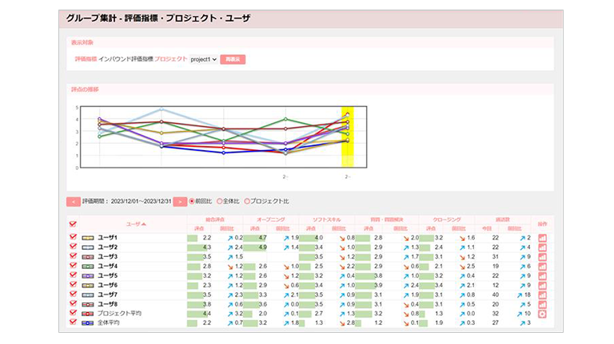Screen dimensions: 614x344
Task: Select the 全体比 radio button
Action: 220,202
